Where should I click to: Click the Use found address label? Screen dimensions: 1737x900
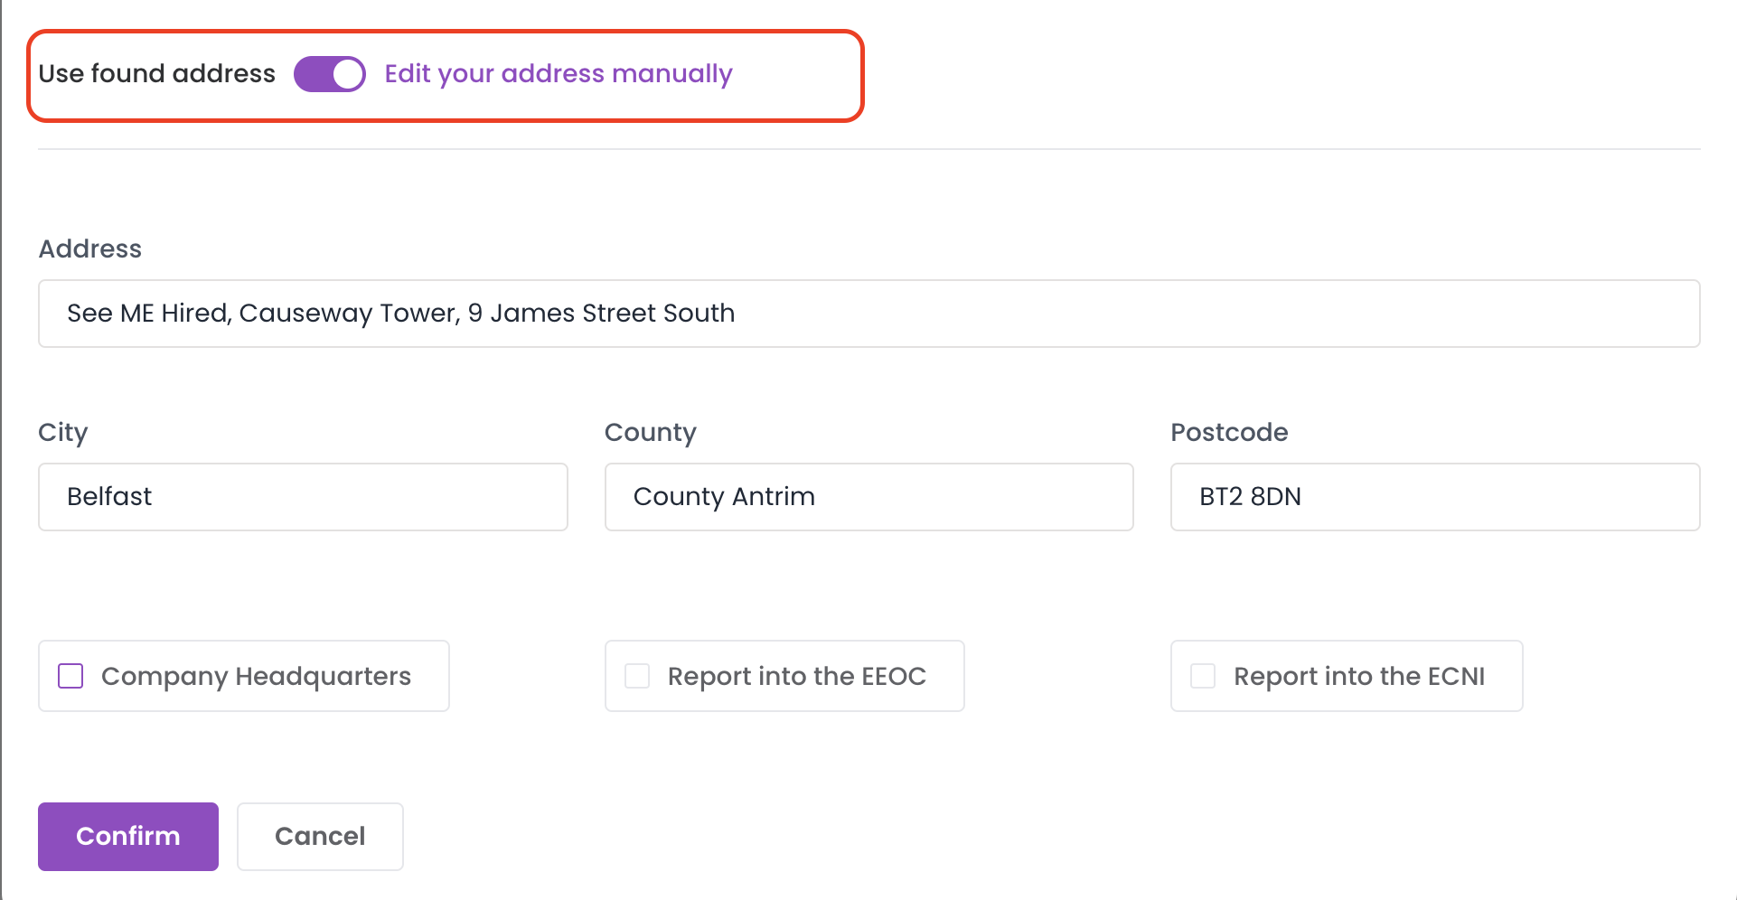tap(156, 74)
